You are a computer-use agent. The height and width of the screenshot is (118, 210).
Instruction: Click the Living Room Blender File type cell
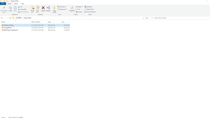tap(52, 28)
